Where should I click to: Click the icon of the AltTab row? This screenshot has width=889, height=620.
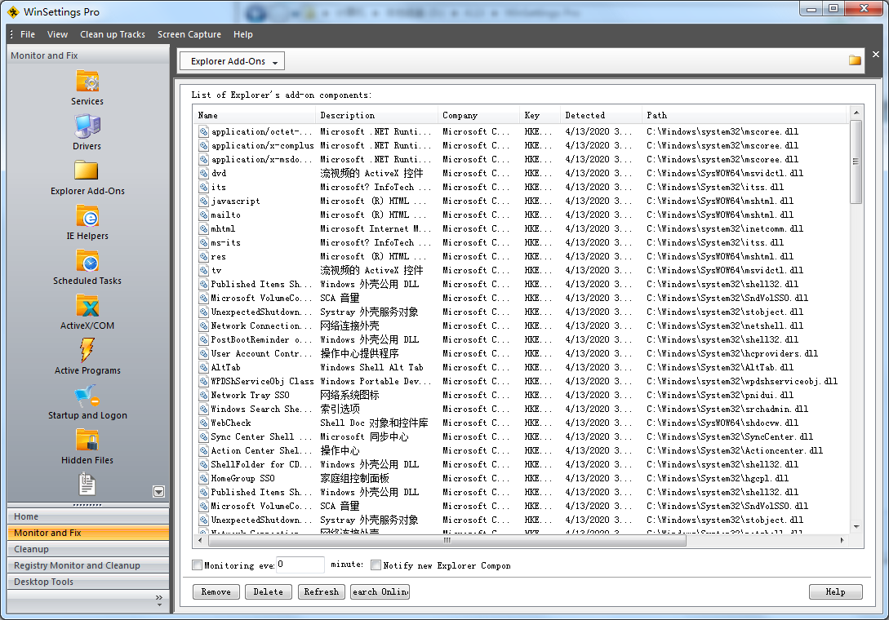coord(203,367)
